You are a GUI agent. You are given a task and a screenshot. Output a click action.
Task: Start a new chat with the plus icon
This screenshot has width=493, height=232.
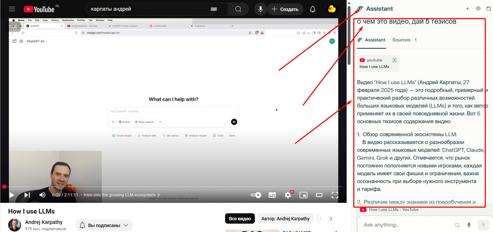468,9
